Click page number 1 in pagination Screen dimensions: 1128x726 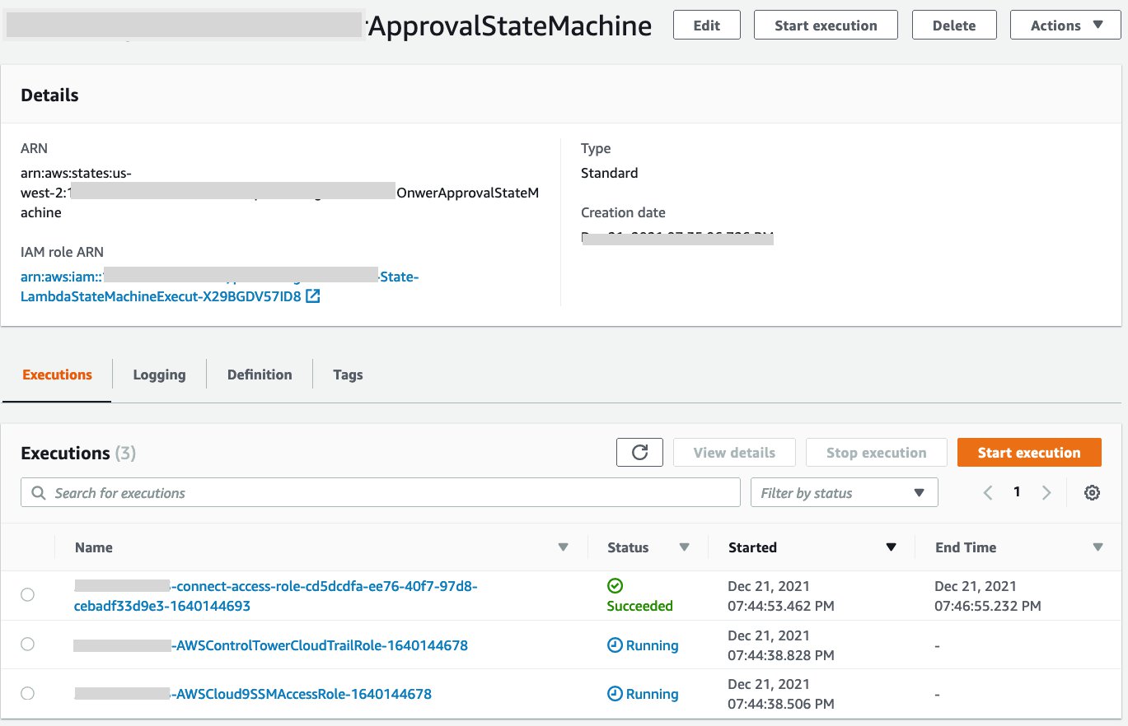(x=1017, y=492)
